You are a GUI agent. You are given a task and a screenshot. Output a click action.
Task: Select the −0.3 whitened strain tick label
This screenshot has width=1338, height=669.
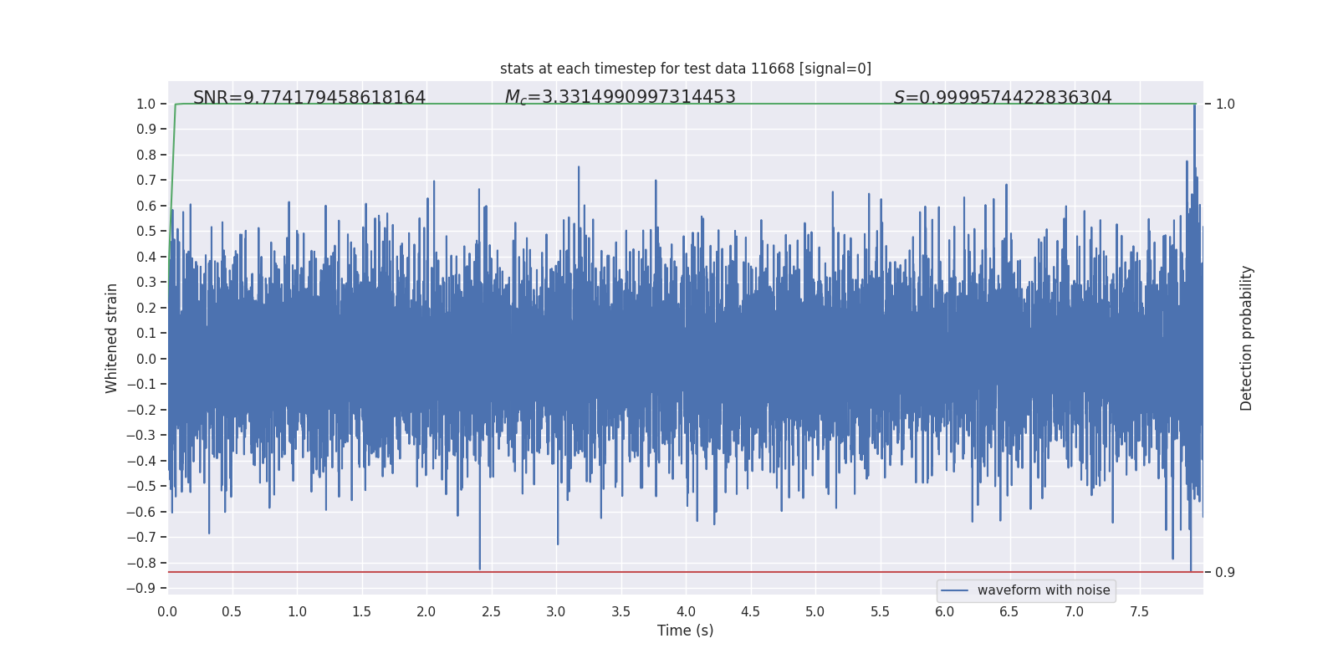tap(141, 435)
